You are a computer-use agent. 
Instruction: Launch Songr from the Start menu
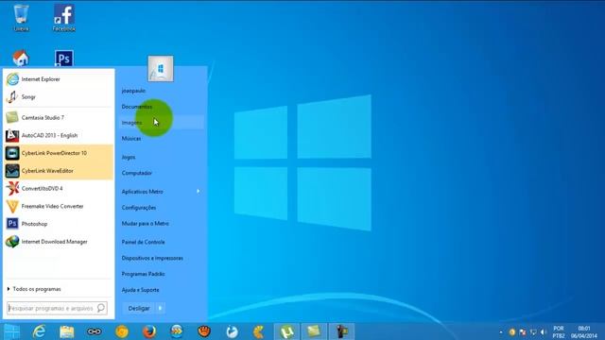click(x=59, y=96)
